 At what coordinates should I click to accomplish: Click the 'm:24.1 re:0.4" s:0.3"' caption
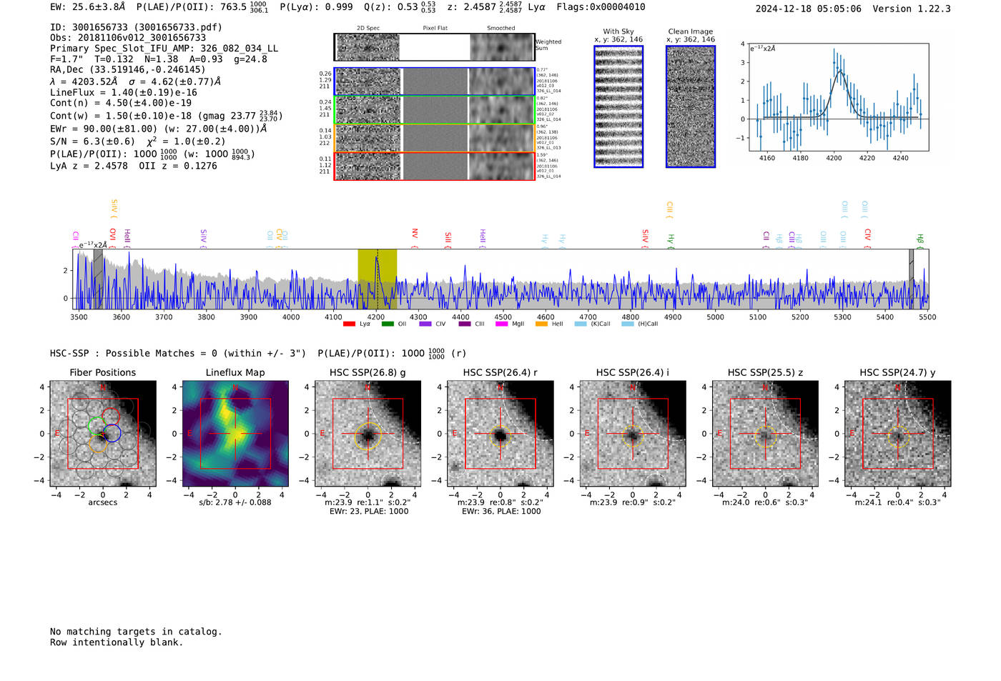click(898, 502)
